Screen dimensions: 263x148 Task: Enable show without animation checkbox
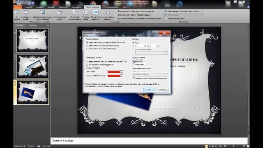[87, 68]
